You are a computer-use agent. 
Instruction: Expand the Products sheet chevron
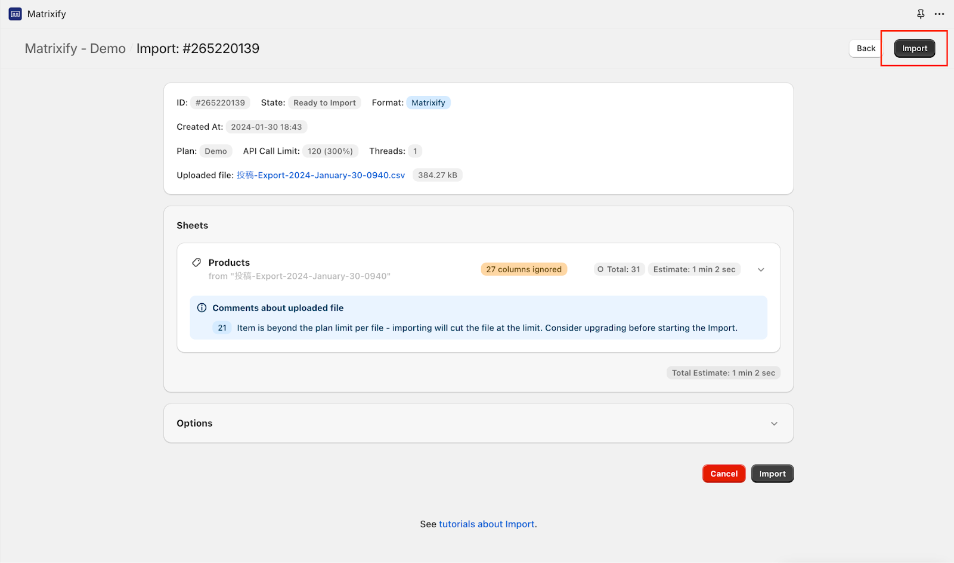coord(761,270)
